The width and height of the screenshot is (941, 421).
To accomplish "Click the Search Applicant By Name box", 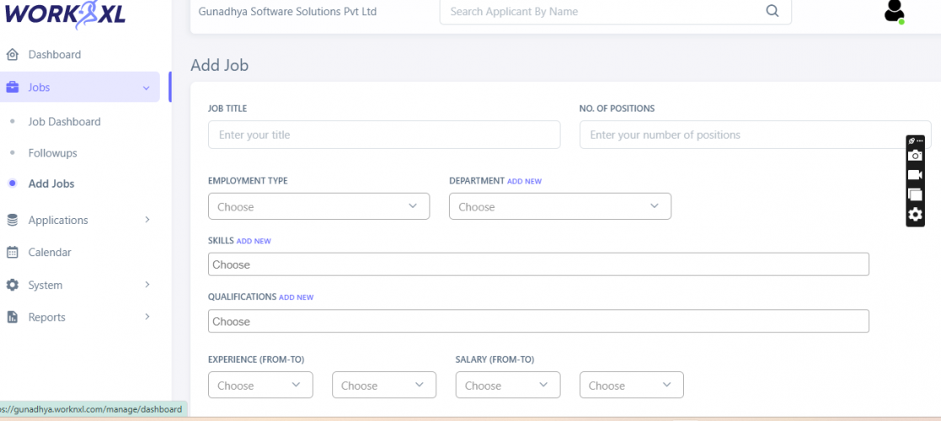I will coord(616,12).
